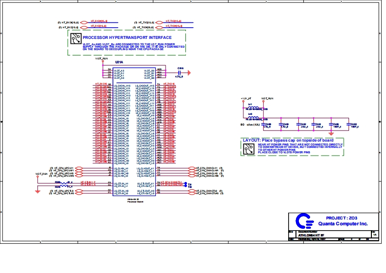Click the Quanta Computer logo
This screenshot has width=386, height=273.
coord(305,221)
